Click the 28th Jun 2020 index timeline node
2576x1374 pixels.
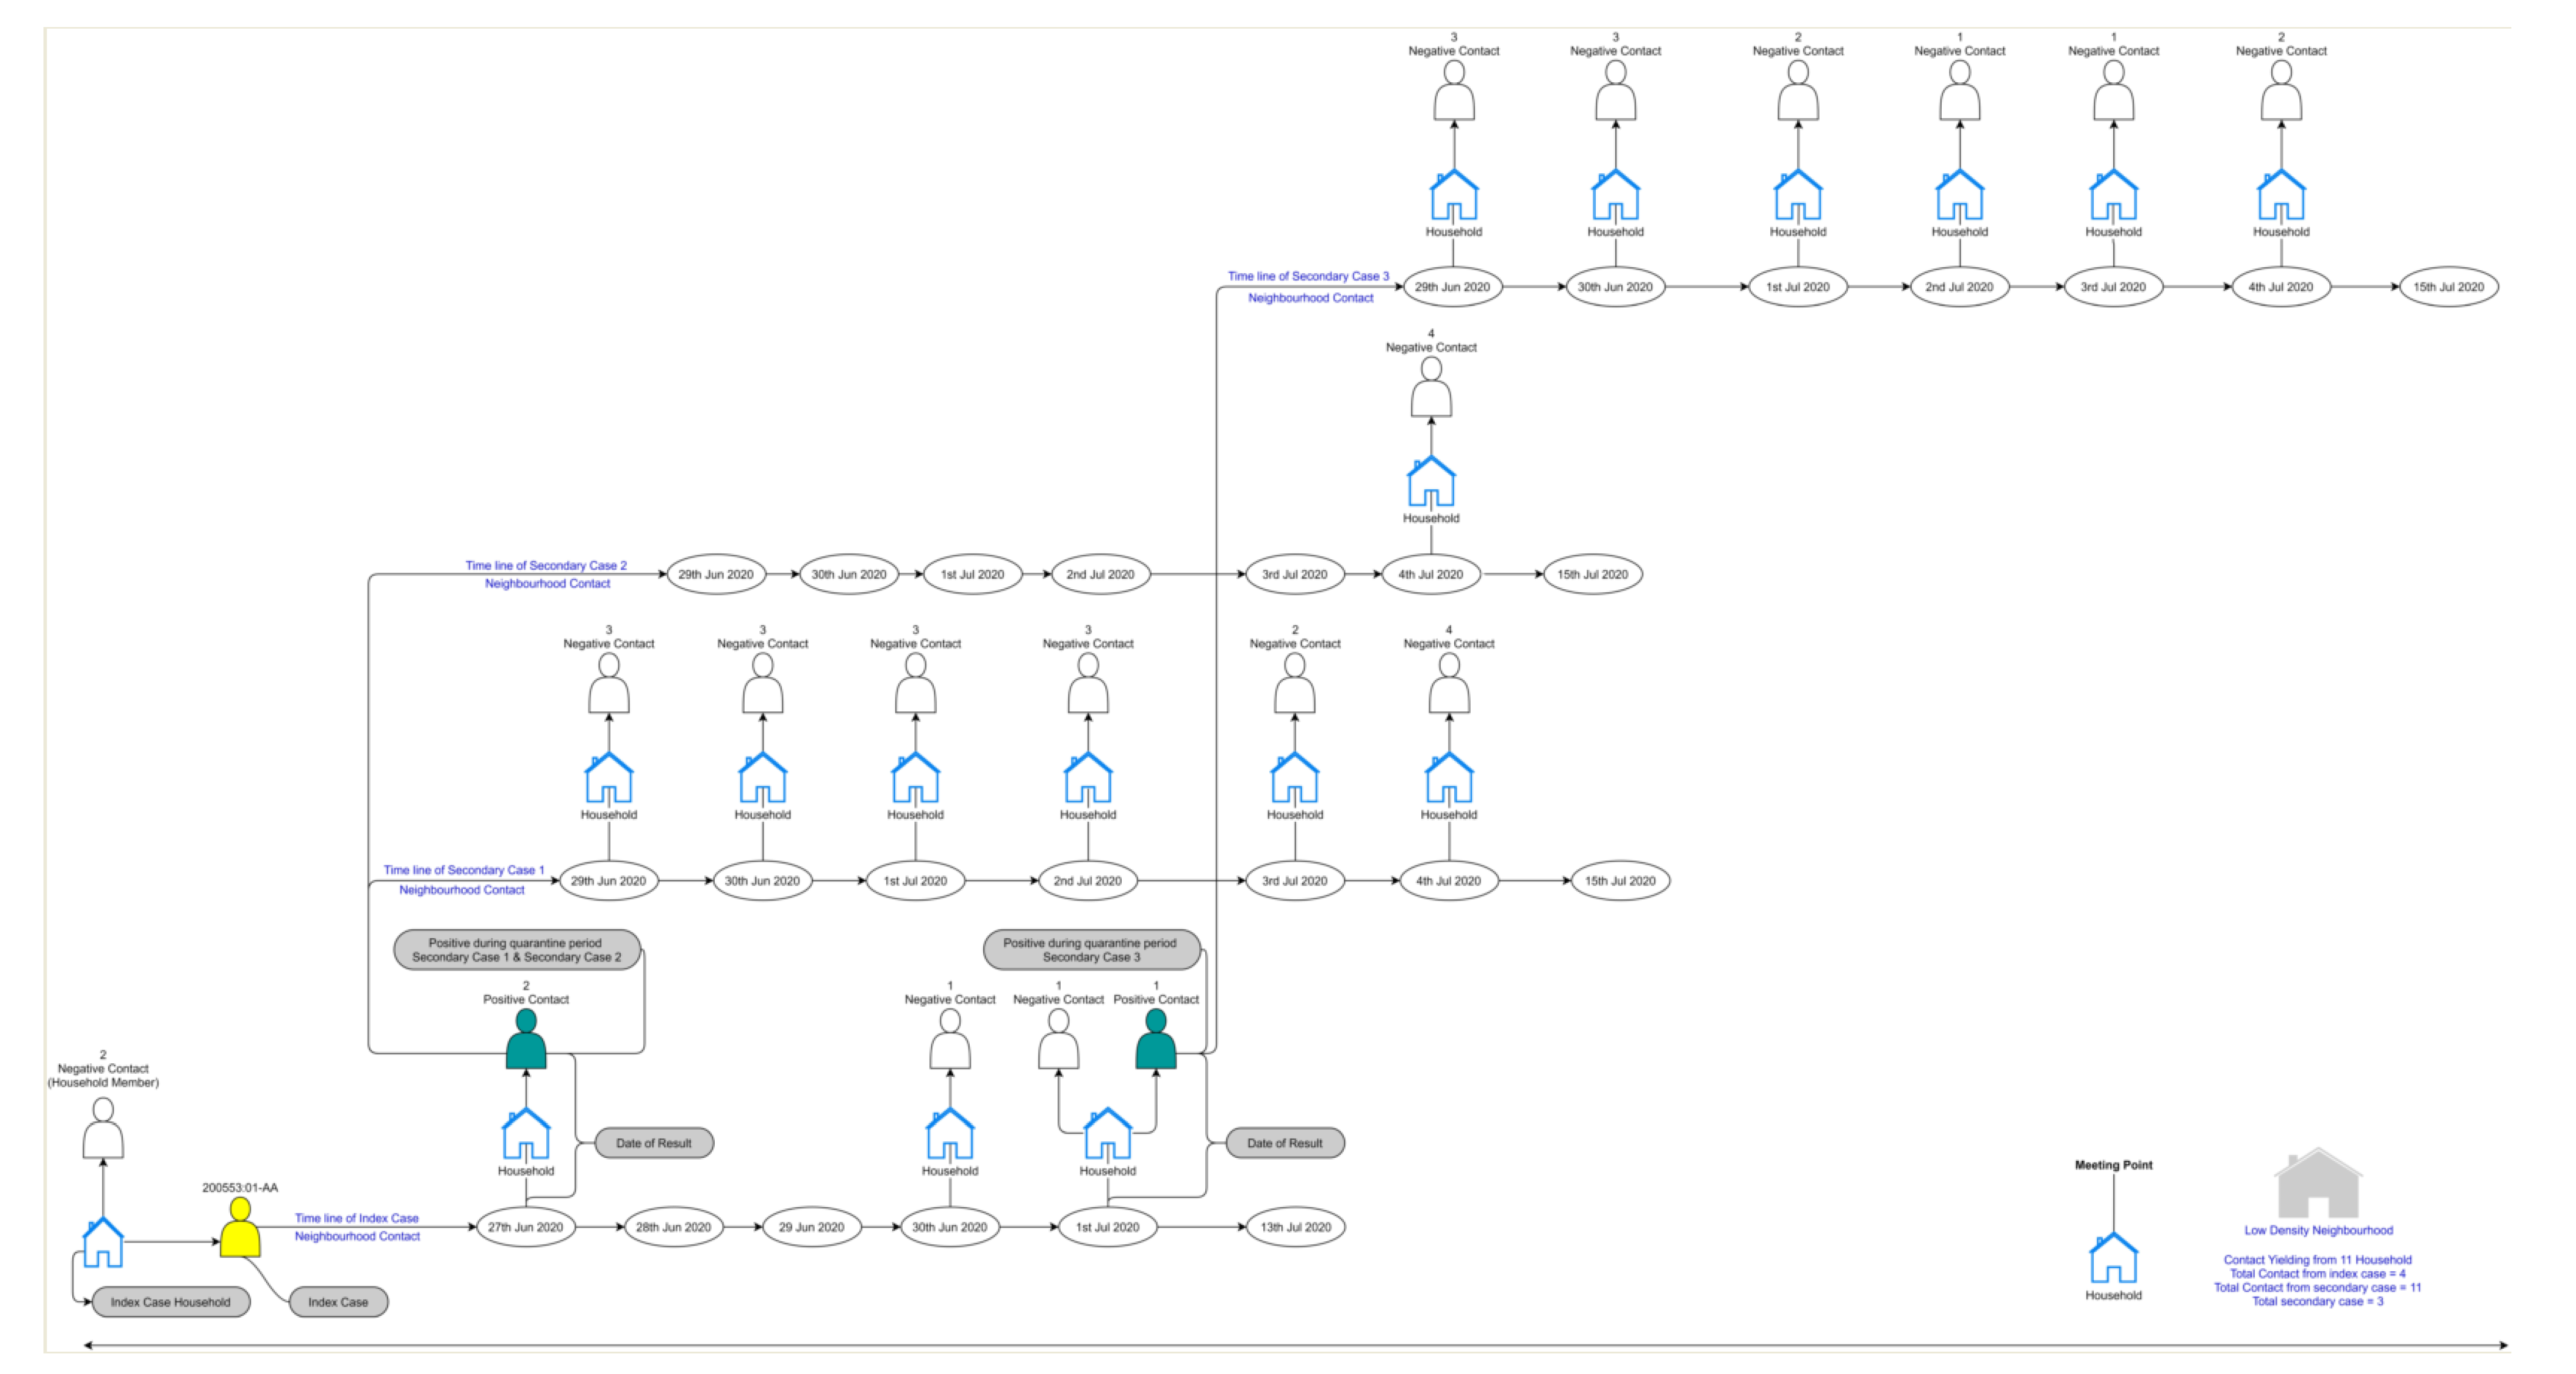(x=673, y=1227)
